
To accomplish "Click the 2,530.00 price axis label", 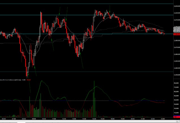I will coord(176,6).
